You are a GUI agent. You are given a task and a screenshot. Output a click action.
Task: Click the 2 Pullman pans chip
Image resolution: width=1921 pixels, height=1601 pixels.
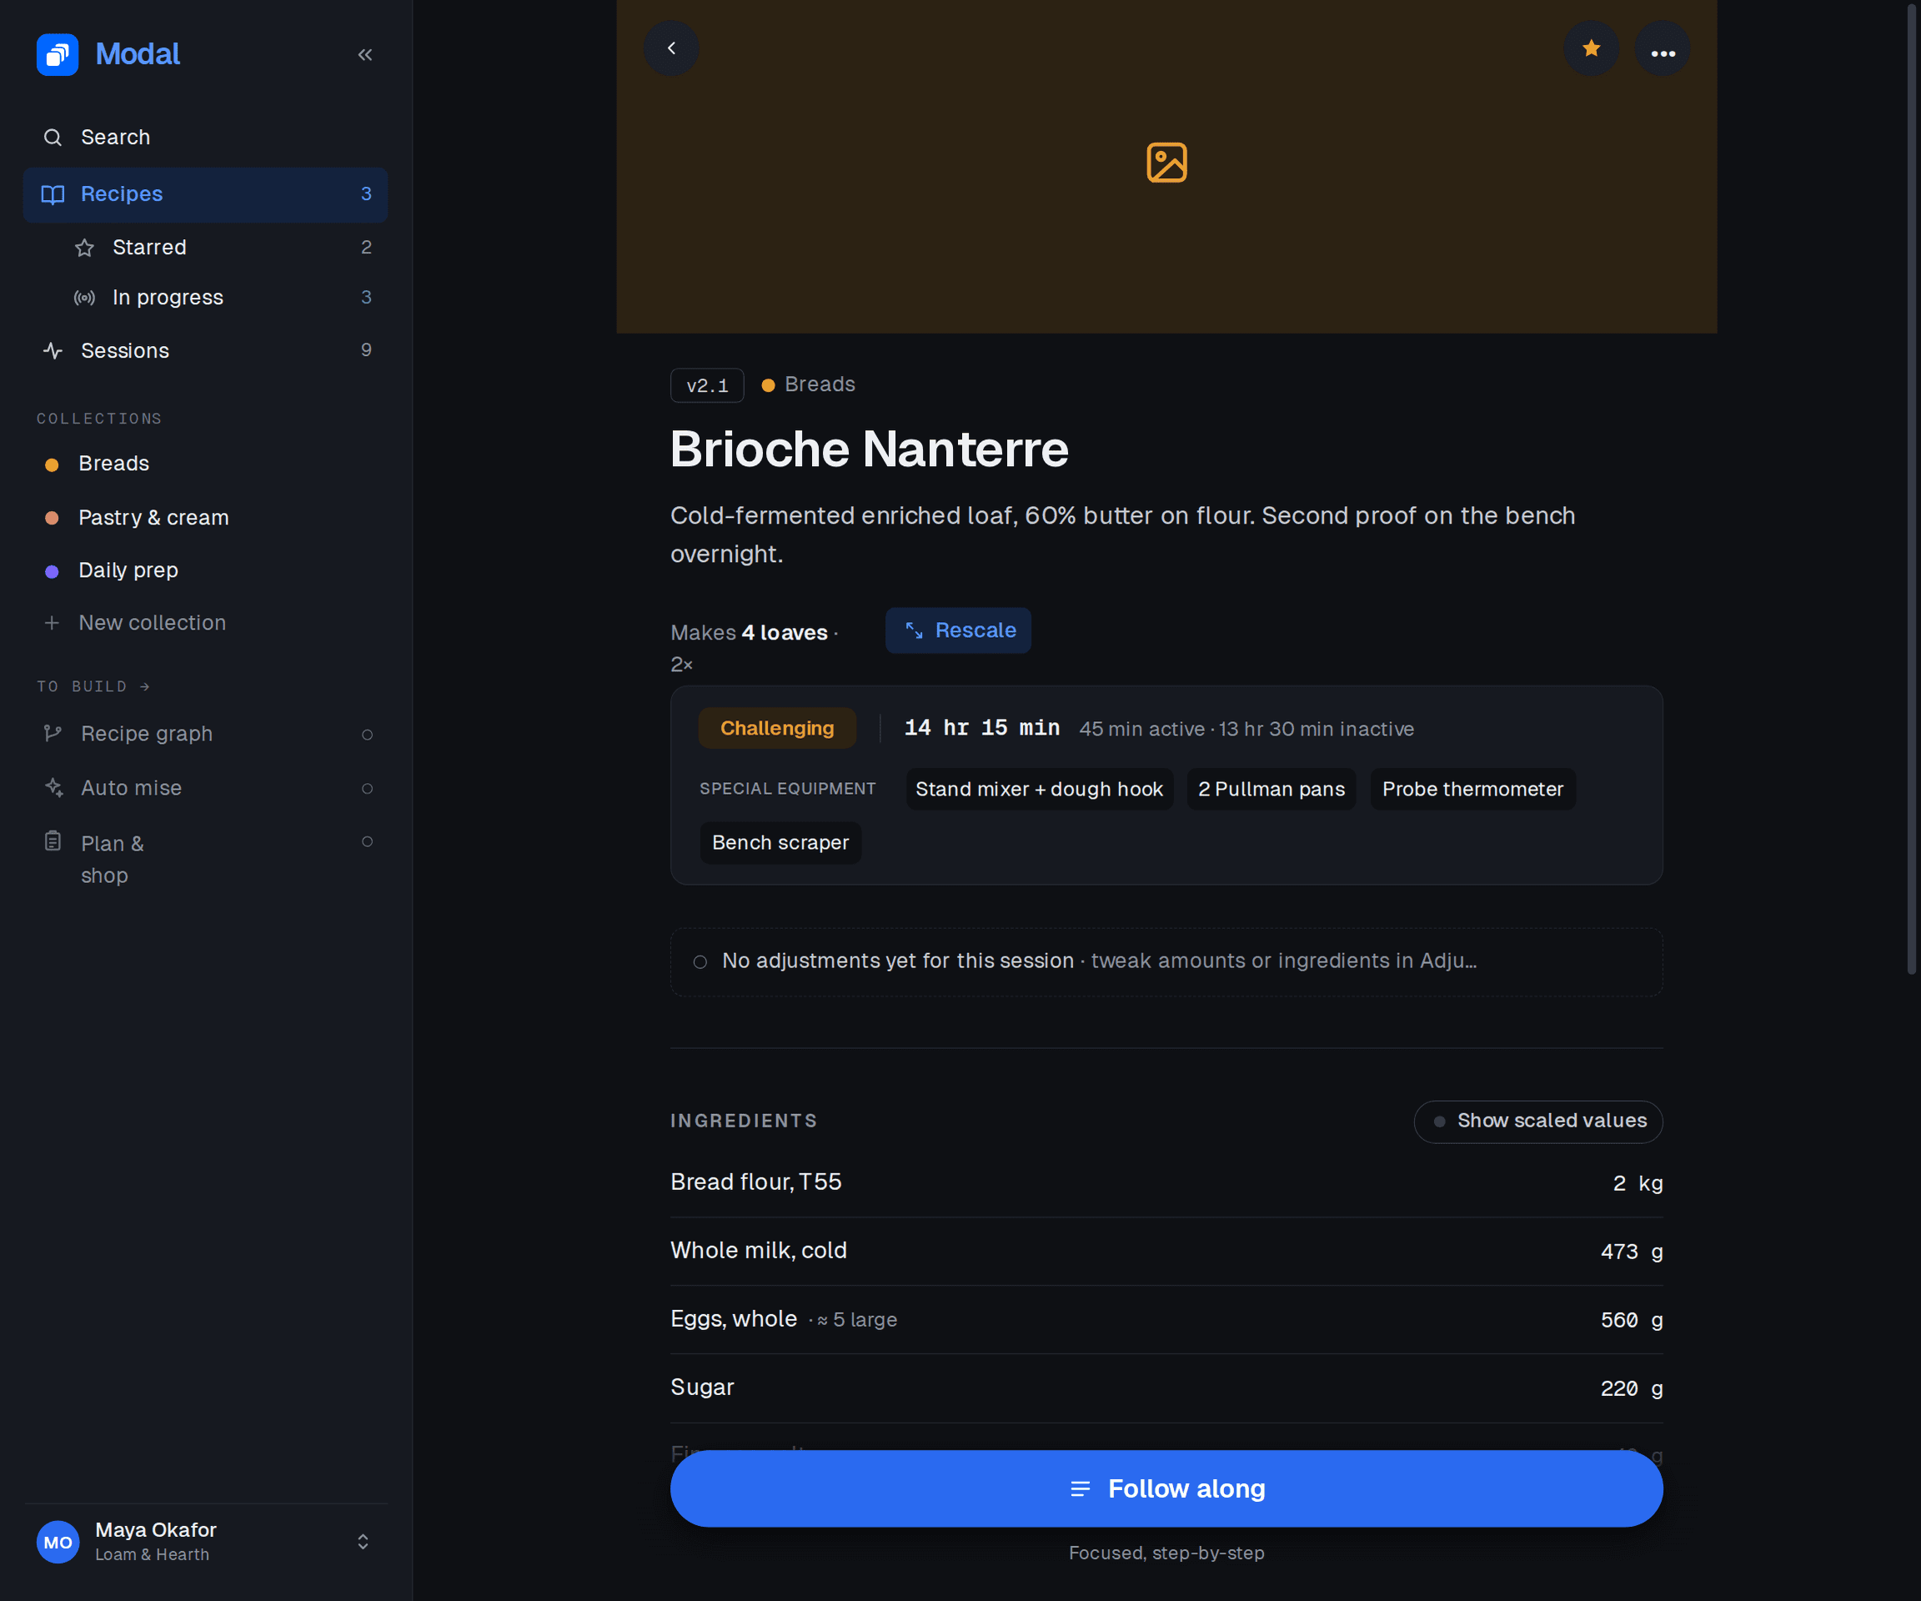[x=1271, y=789]
